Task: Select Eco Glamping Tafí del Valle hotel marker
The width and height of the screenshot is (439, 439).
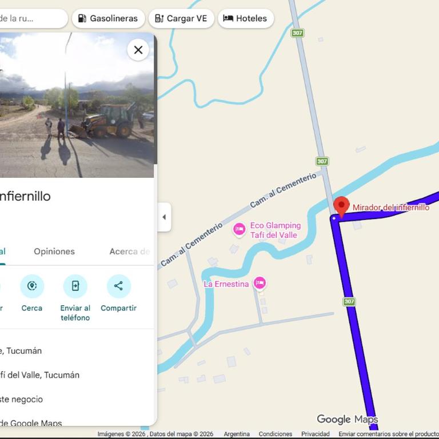Action: (240, 229)
